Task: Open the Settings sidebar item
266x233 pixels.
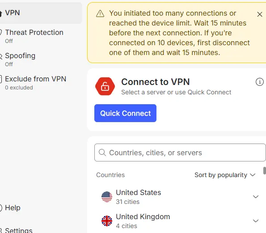Action: tap(16, 230)
